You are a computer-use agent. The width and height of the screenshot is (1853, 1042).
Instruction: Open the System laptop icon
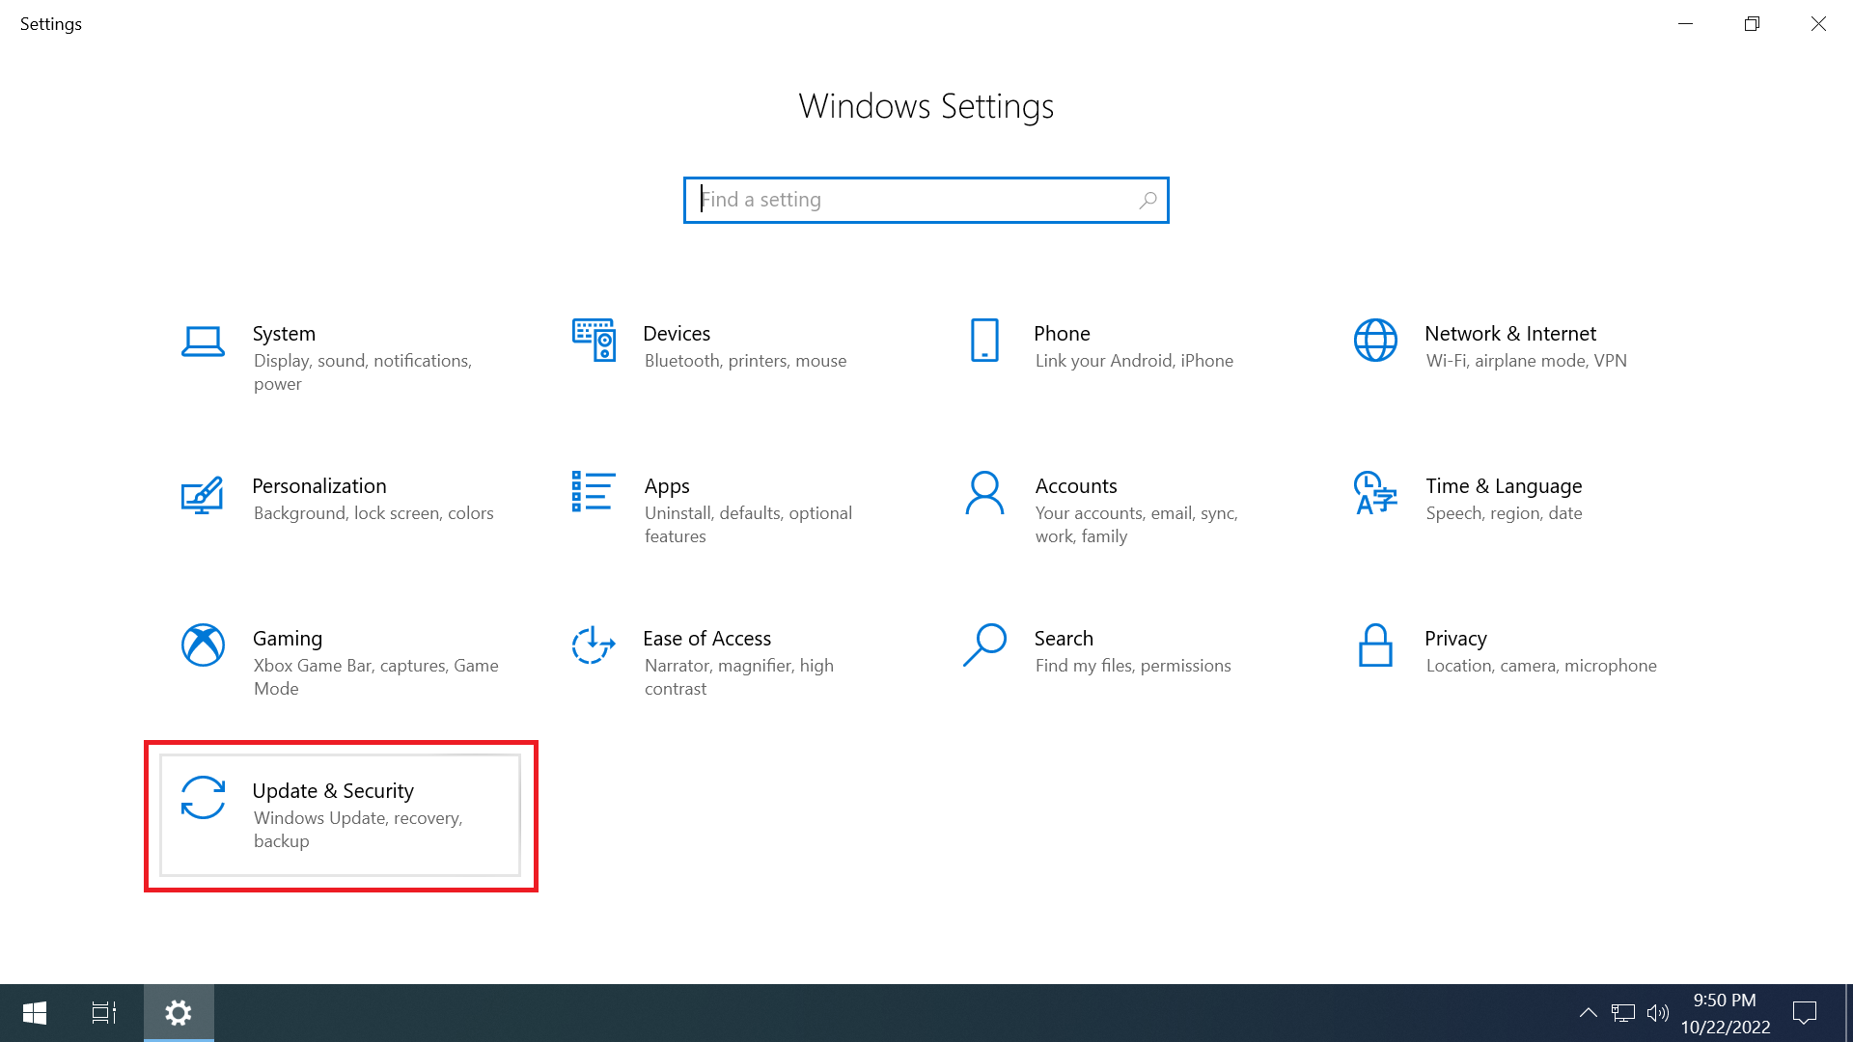pos(203,342)
